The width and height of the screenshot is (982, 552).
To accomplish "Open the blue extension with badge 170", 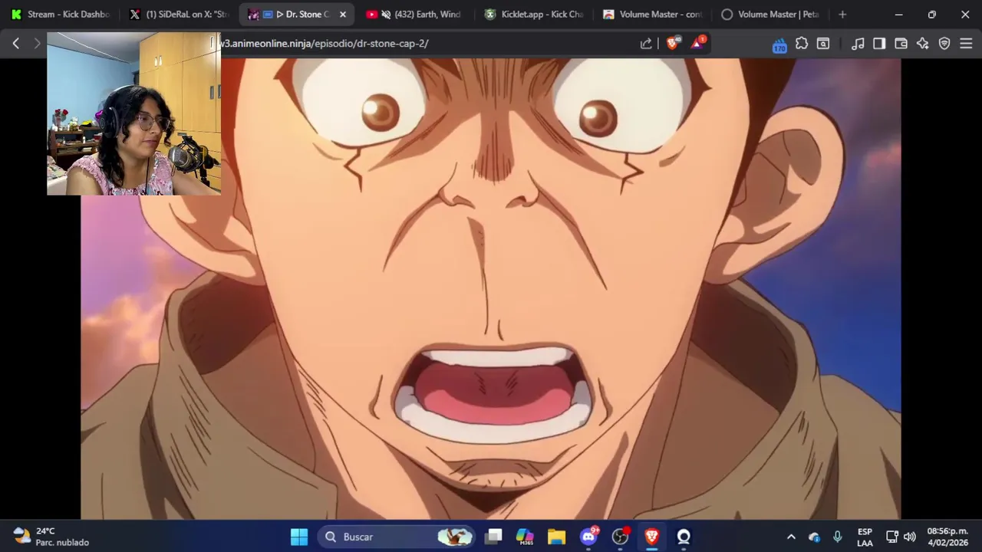I will (779, 44).
